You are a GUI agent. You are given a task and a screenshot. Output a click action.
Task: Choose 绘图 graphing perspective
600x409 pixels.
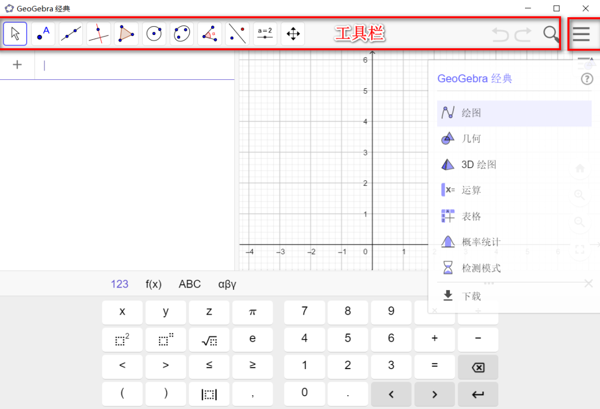coord(514,113)
